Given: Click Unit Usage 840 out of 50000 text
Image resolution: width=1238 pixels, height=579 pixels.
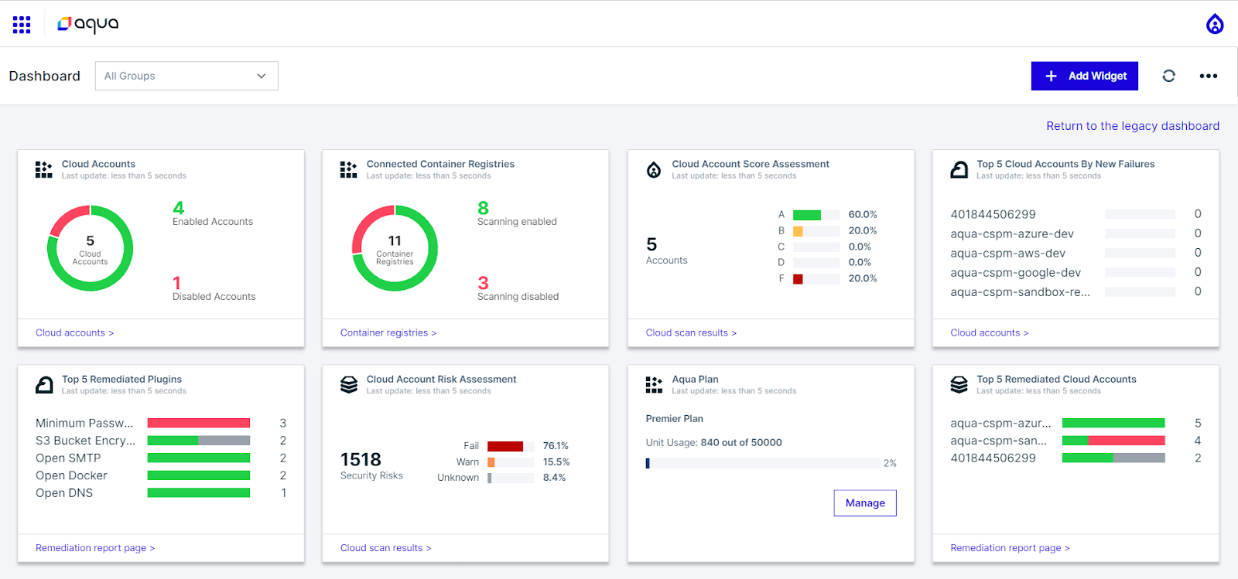Looking at the screenshot, I should coord(714,442).
